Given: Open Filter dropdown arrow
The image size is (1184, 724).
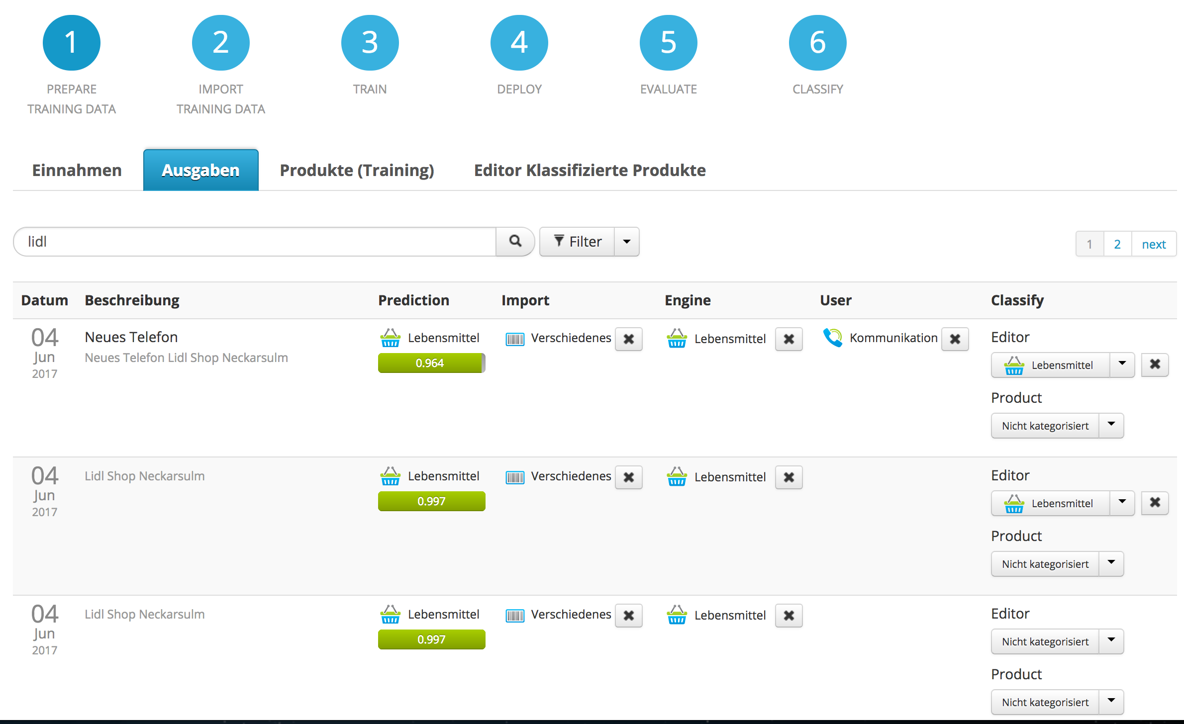Looking at the screenshot, I should 627,242.
